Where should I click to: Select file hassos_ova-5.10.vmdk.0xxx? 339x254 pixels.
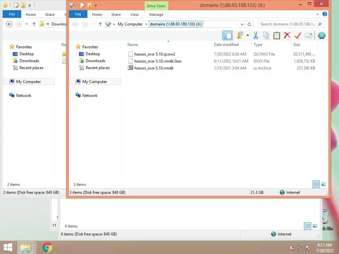click(x=158, y=61)
